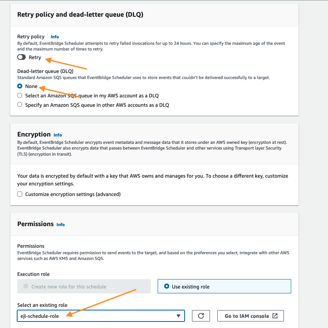Toggle the Retry policy switch

pyautogui.click(x=21, y=57)
